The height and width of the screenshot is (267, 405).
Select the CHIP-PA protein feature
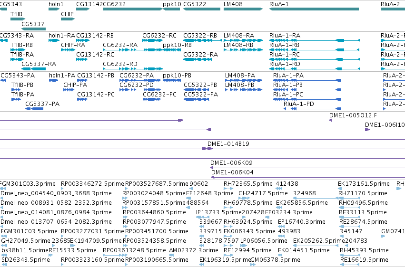[x=69, y=90]
